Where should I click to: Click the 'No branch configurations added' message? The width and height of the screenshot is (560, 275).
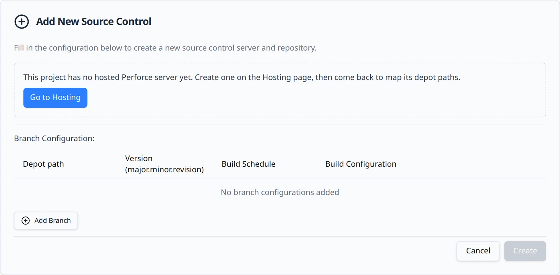280,192
